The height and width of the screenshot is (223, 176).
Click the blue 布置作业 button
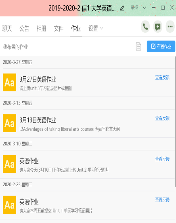point(161,46)
